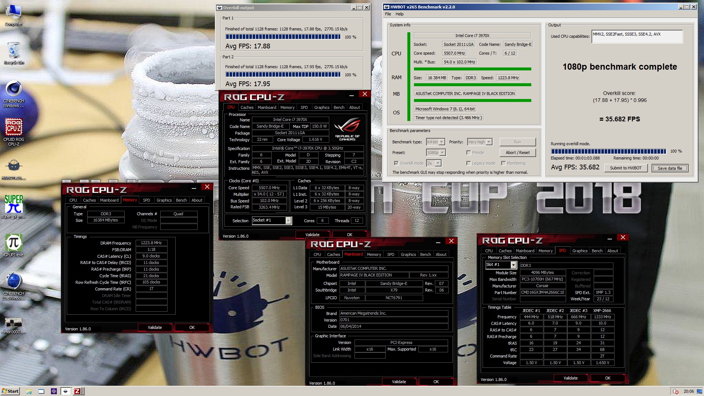
Task: Open Explorer folder icon in the taskbar
Action: tap(29, 391)
